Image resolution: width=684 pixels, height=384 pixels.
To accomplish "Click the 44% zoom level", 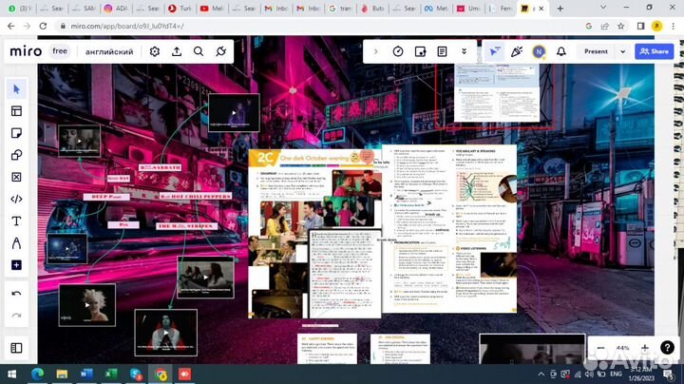I will 622,348.
